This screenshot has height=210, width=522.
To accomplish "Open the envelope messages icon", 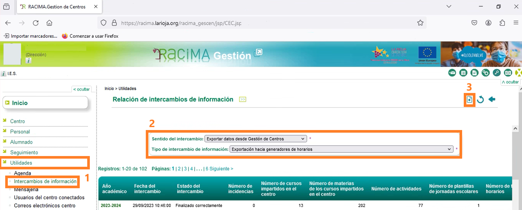I will pos(452,73).
